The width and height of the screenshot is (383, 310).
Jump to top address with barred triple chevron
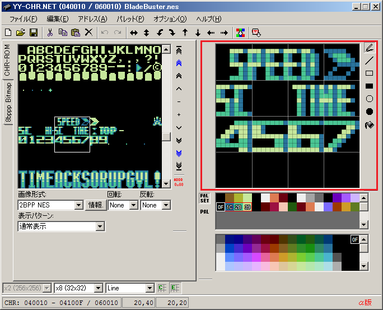pyautogui.click(x=179, y=50)
